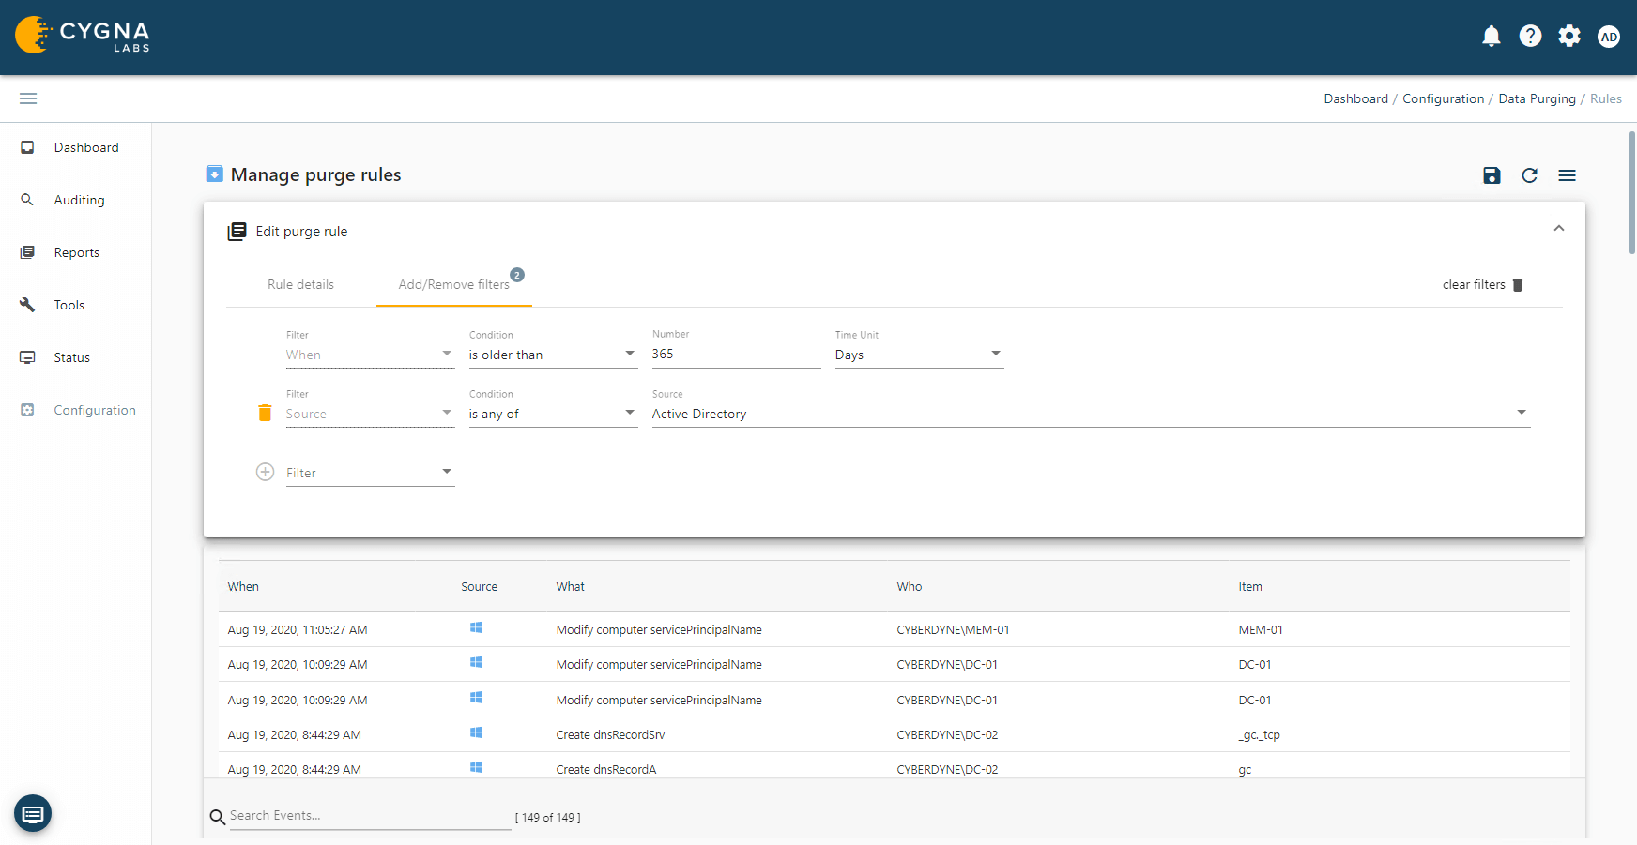Switch to the Rule details tab
This screenshot has height=845, width=1637.
click(x=300, y=284)
